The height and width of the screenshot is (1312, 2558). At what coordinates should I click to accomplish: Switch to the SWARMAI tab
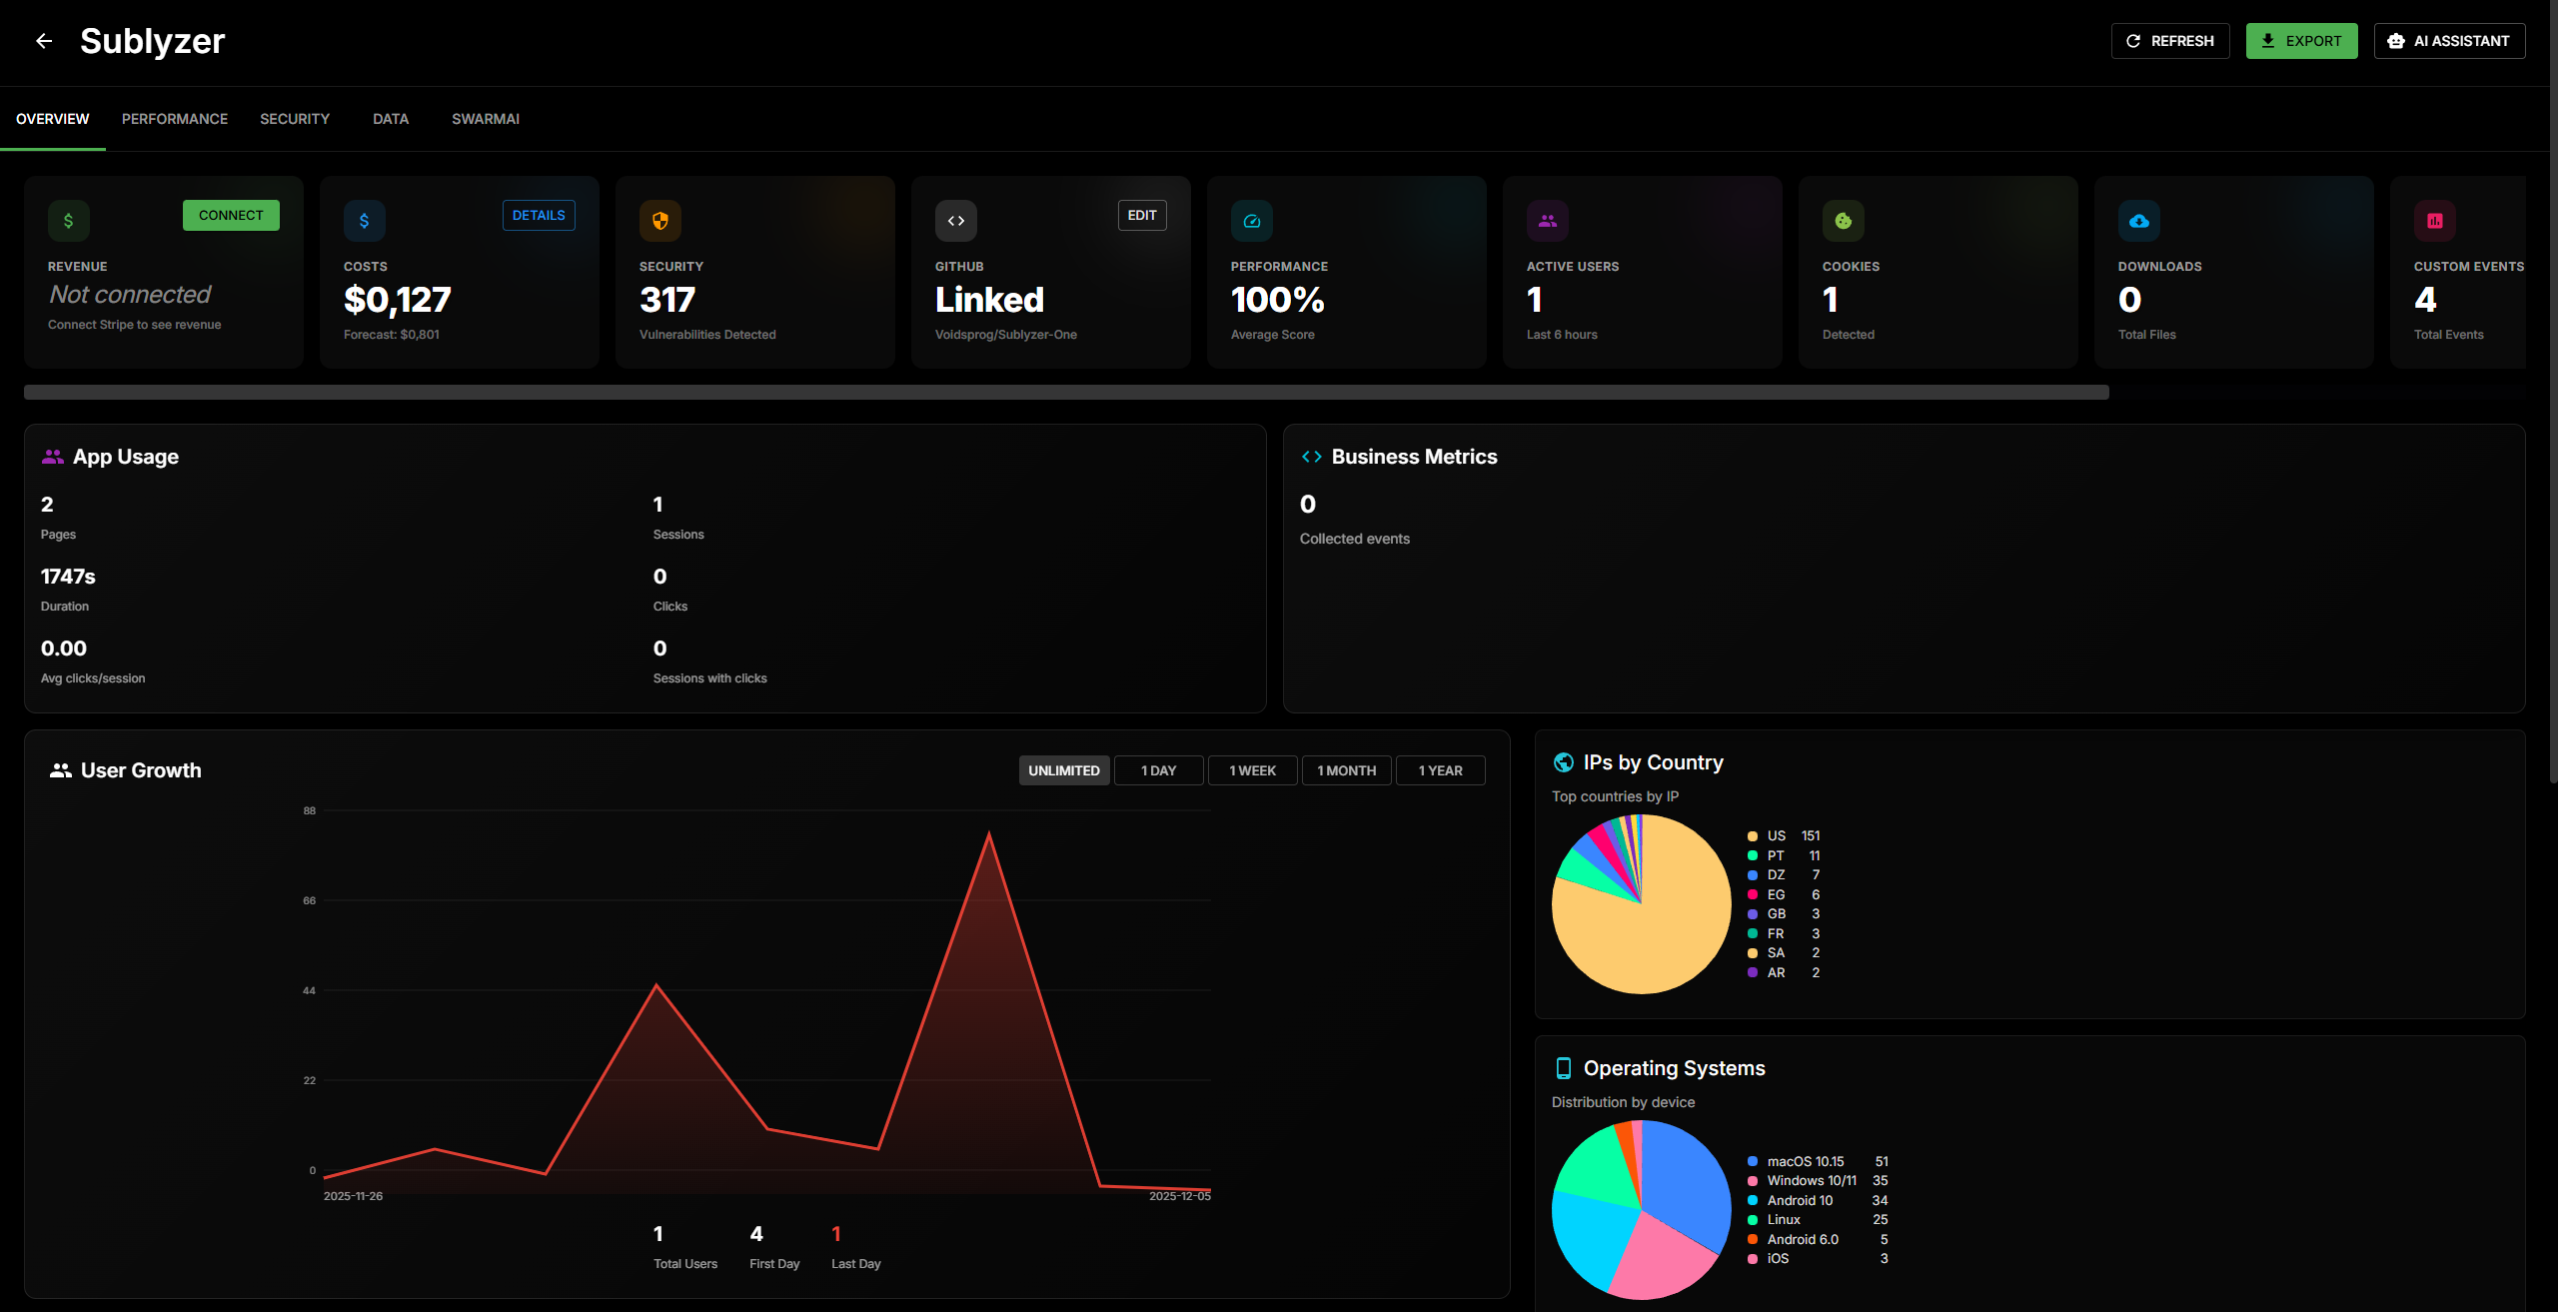pyautogui.click(x=486, y=119)
